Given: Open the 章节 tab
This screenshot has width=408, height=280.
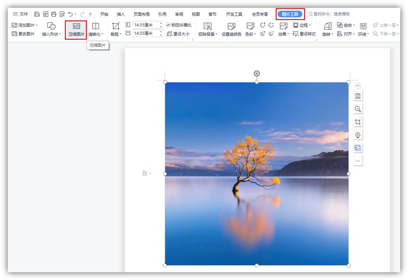Looking at the screenshot, I should coord(212,14).
